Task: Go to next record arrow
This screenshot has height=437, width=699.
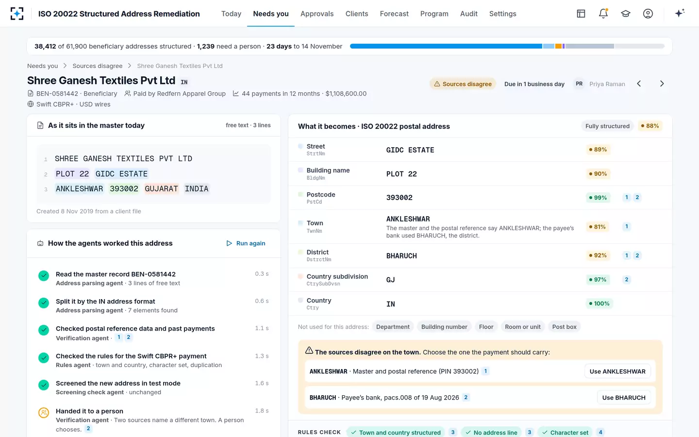Action: [x=662, y=84]
